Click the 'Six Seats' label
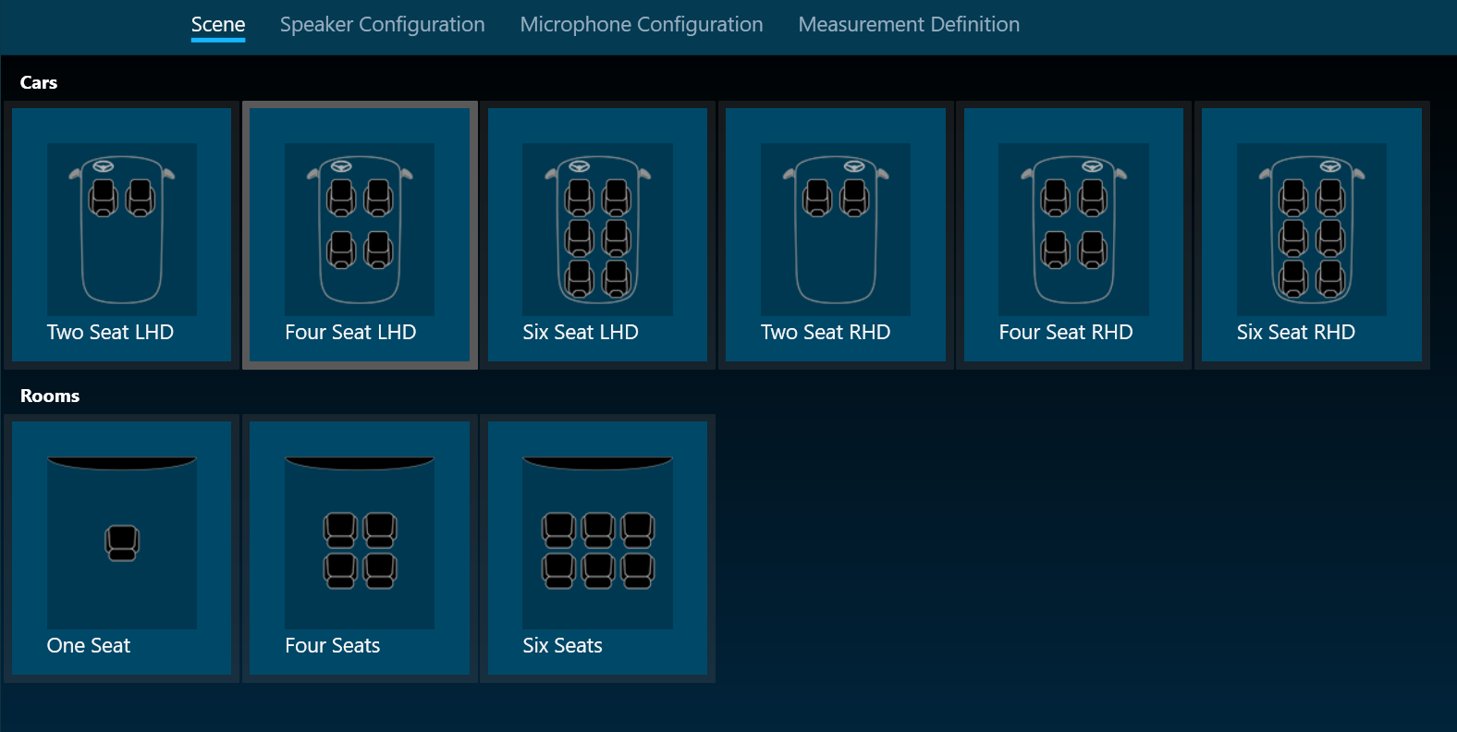This screenshot has width=1457, height=732. click(x=562, y=646)
